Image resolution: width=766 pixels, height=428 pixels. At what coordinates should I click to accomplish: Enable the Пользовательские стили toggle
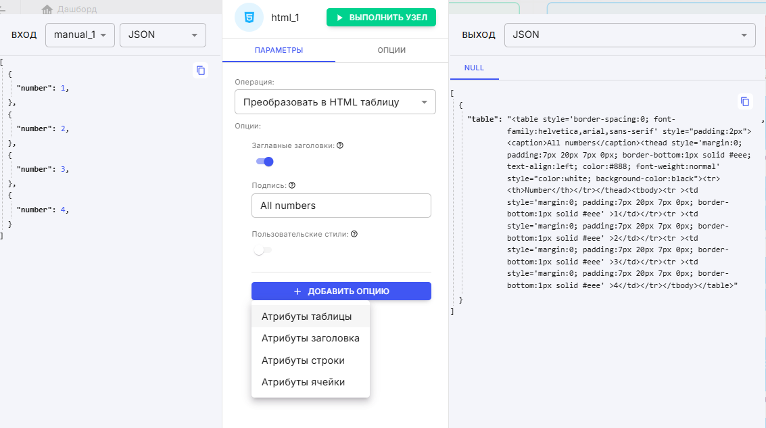262,249
